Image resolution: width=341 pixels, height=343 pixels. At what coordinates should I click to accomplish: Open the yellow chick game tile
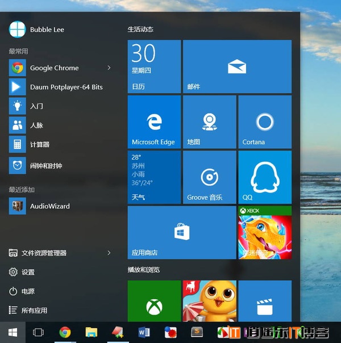coord(210,301)
